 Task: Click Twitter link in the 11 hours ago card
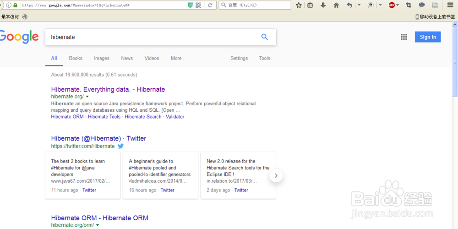coord(89,190)
